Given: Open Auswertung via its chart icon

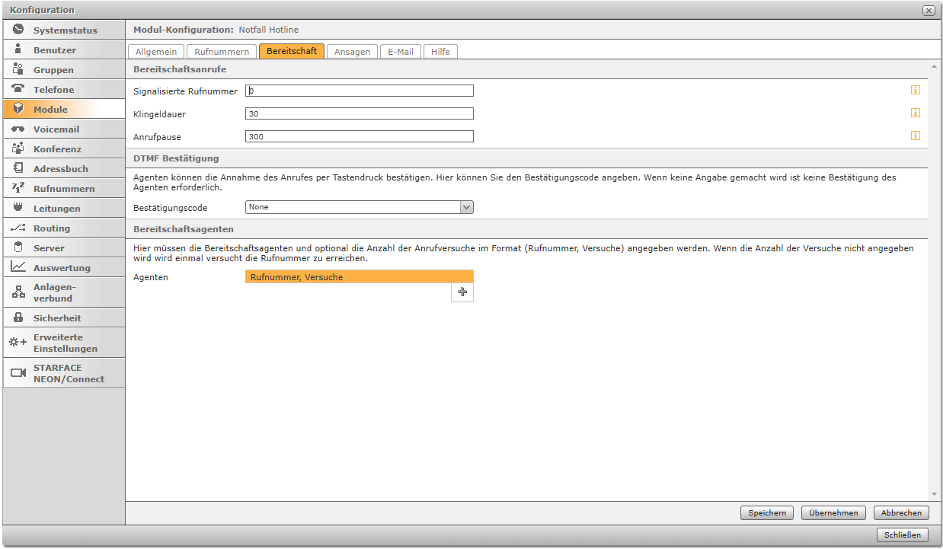Looking at the screenshot, I should click(x=18, y=267).
